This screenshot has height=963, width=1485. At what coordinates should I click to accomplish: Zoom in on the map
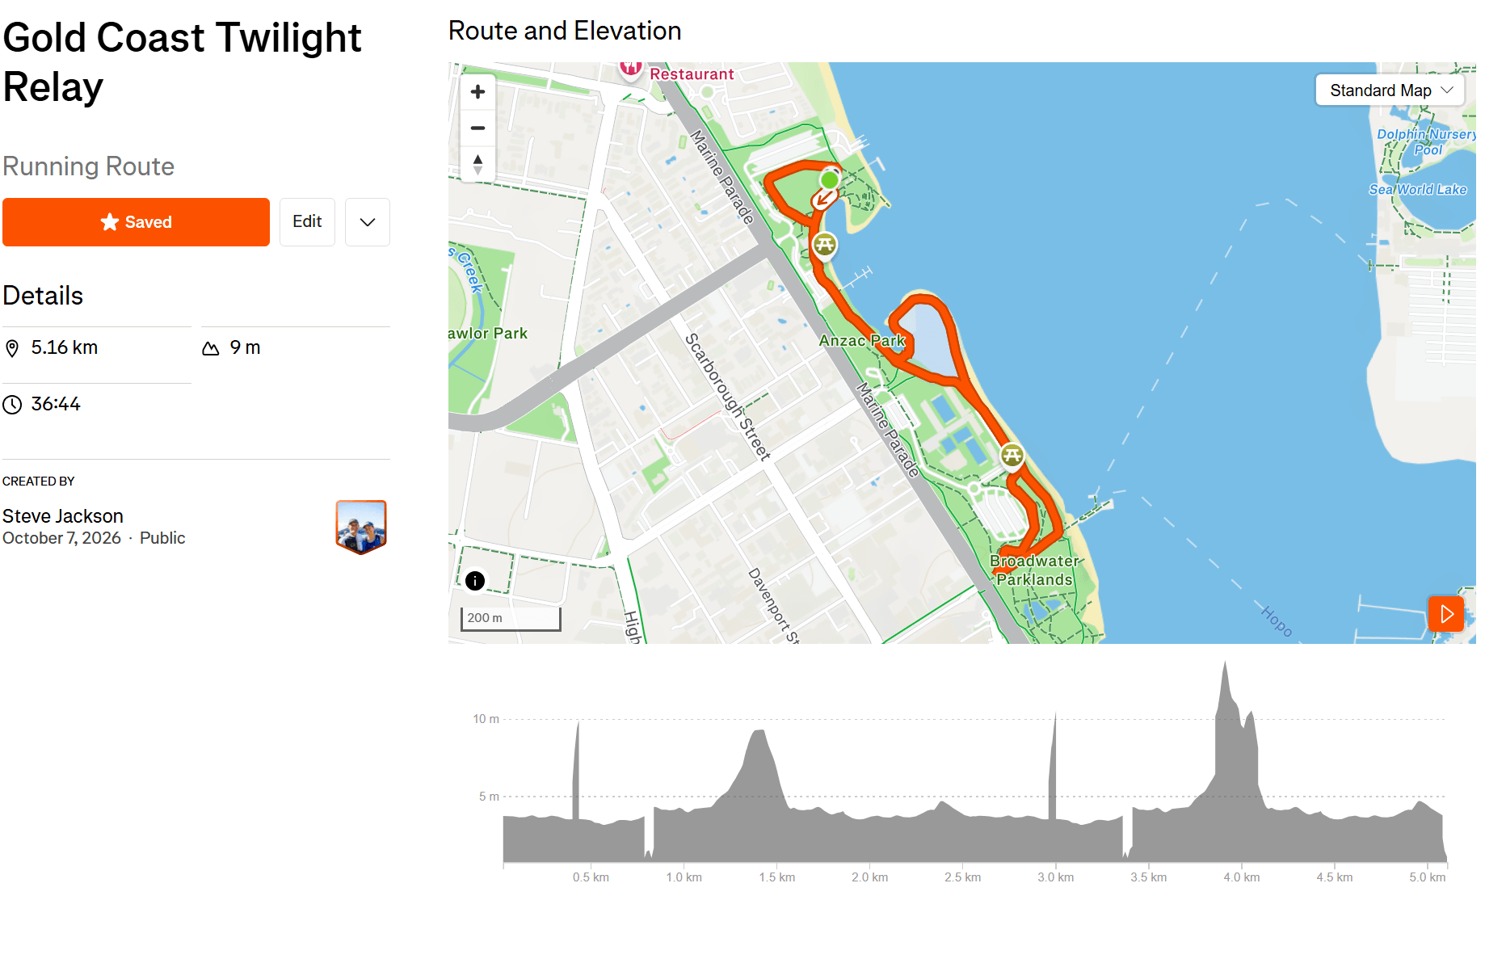(x=477, y=92)
